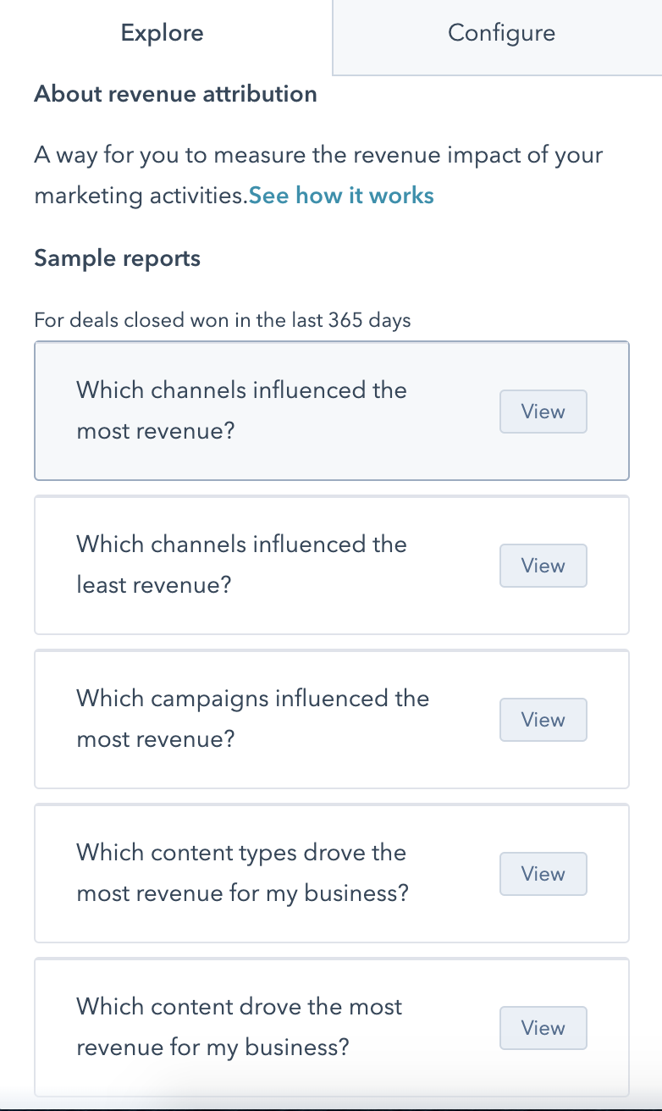View the report on content types driving revenue
662x1111 pixels.
click(543, 873)
